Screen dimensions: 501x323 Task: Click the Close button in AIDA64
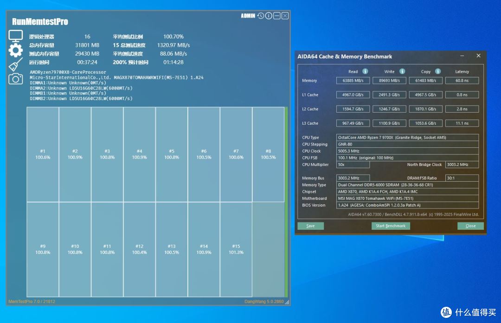[x=470, y=226]
